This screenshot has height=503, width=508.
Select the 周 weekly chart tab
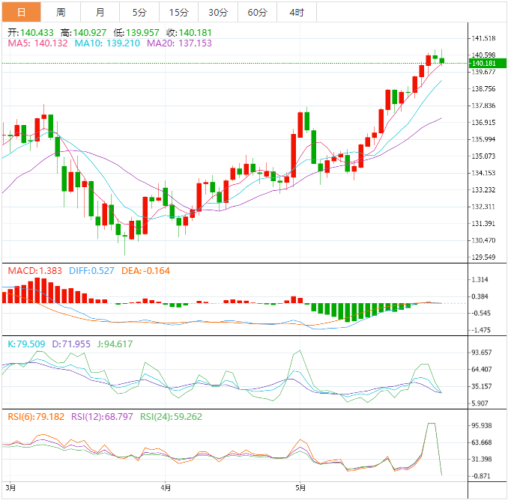[x=60, y=12]
